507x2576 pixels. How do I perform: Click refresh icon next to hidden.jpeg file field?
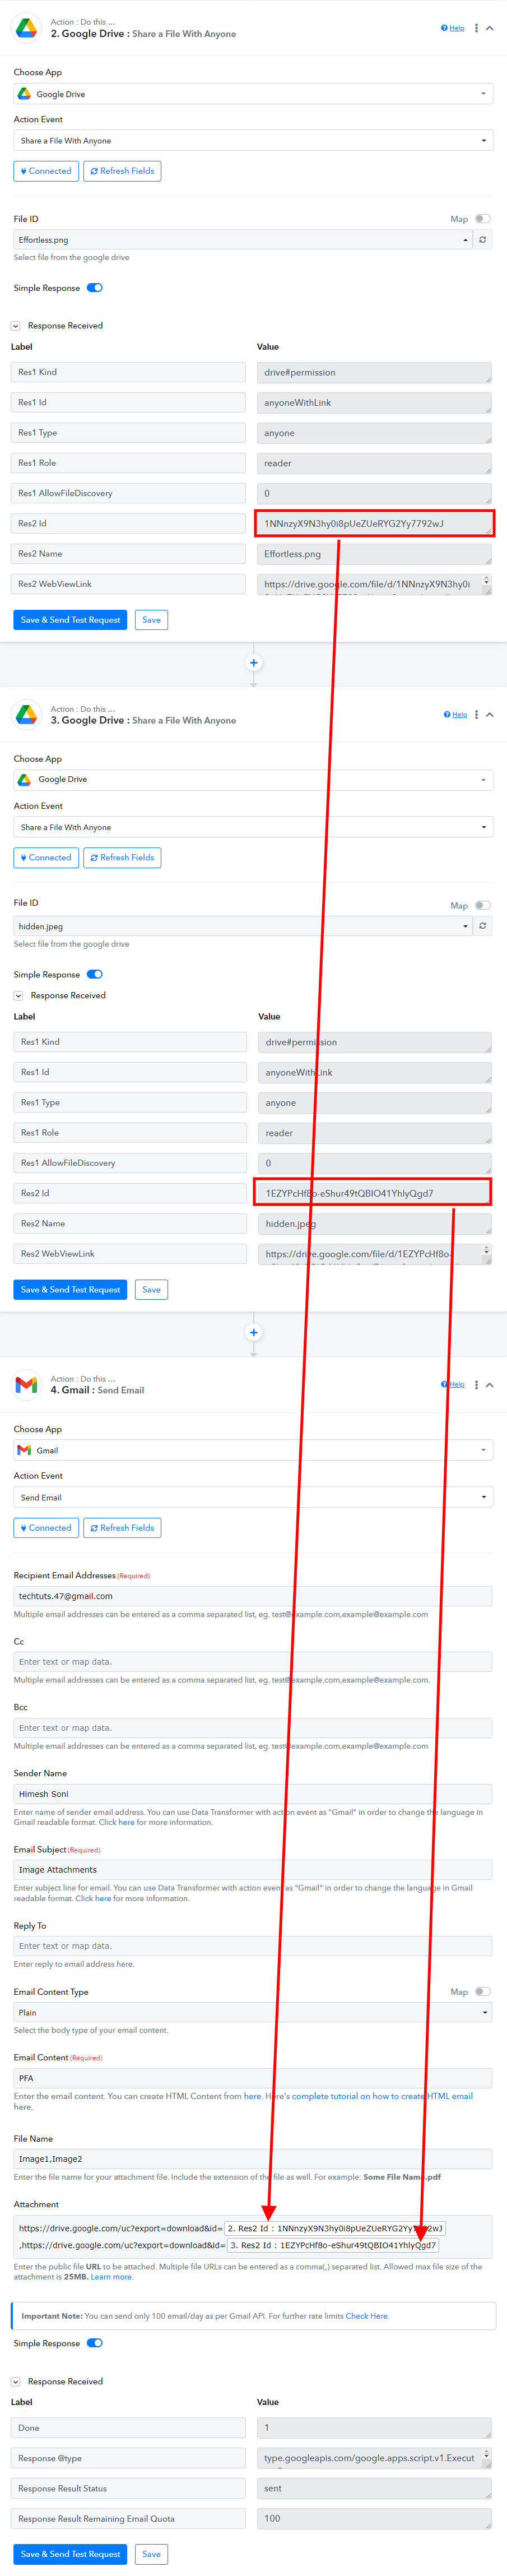tap(483, 926)
